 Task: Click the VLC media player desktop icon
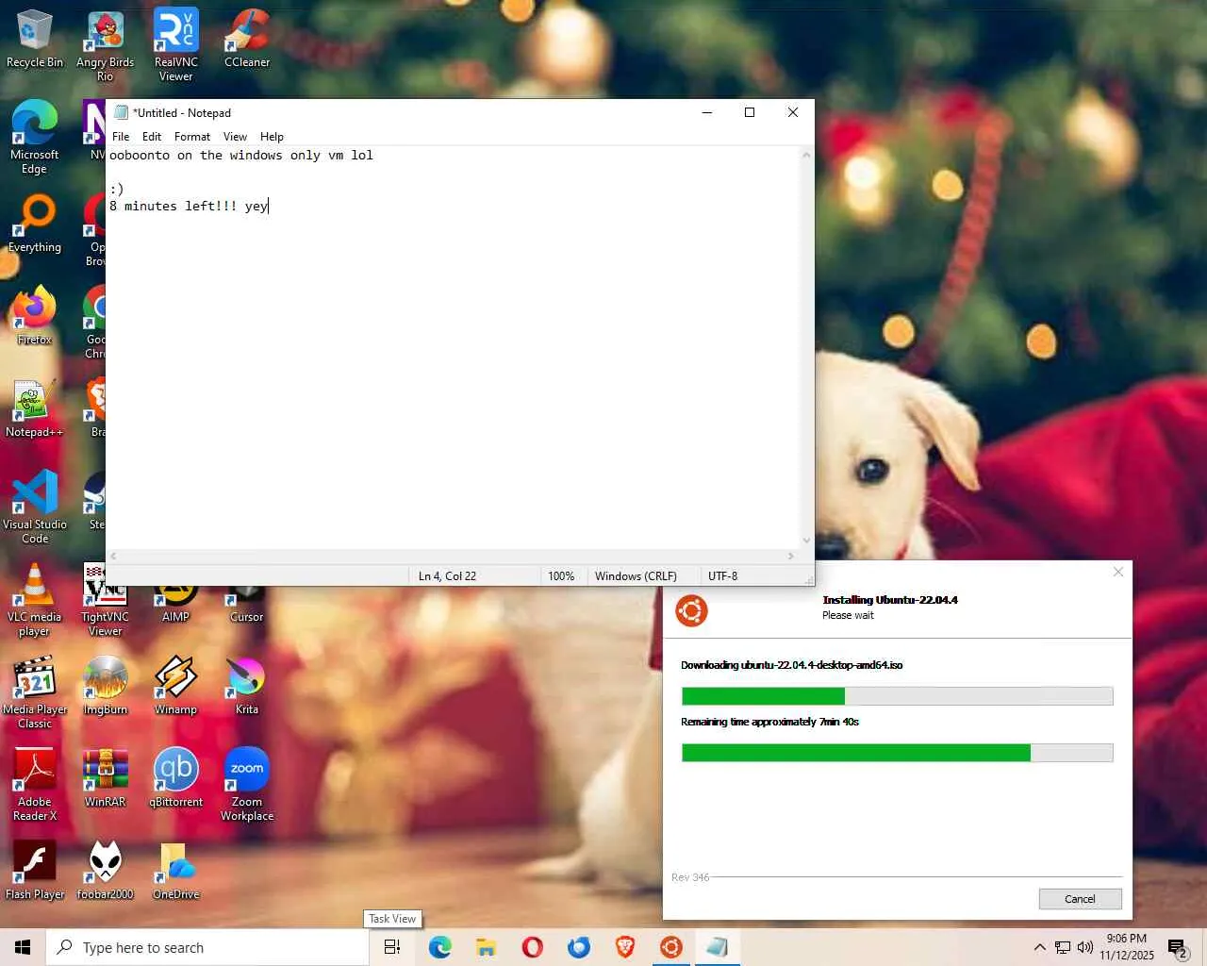click(x=35, y=600)
